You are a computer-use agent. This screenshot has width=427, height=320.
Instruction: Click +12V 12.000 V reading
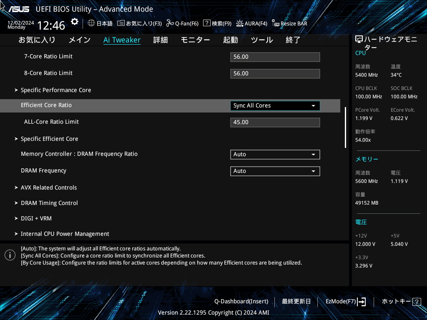(x=365, y=244)
